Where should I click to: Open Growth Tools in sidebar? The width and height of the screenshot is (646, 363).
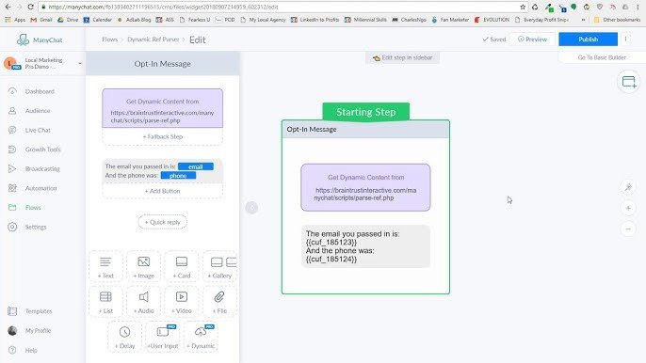click(35, 150)
